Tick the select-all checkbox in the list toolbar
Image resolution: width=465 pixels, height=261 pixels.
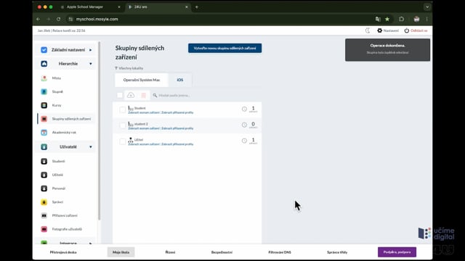[x=119, y=95]
